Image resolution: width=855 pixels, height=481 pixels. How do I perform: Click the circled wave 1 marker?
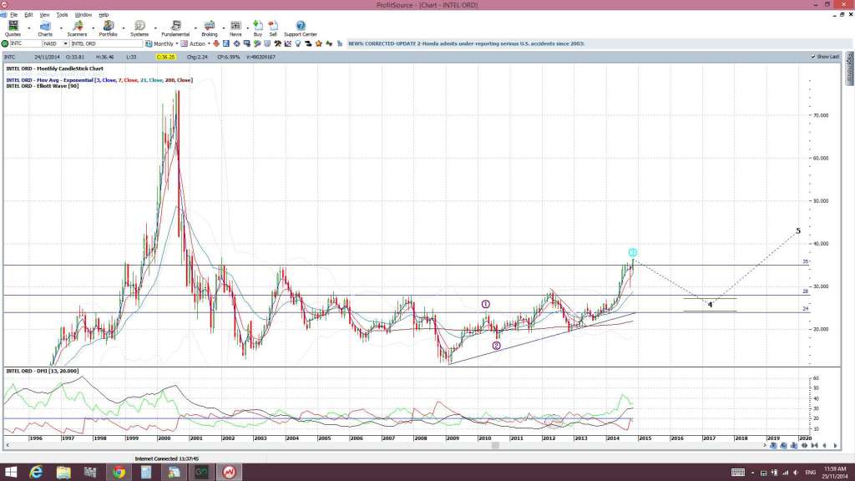485,304
